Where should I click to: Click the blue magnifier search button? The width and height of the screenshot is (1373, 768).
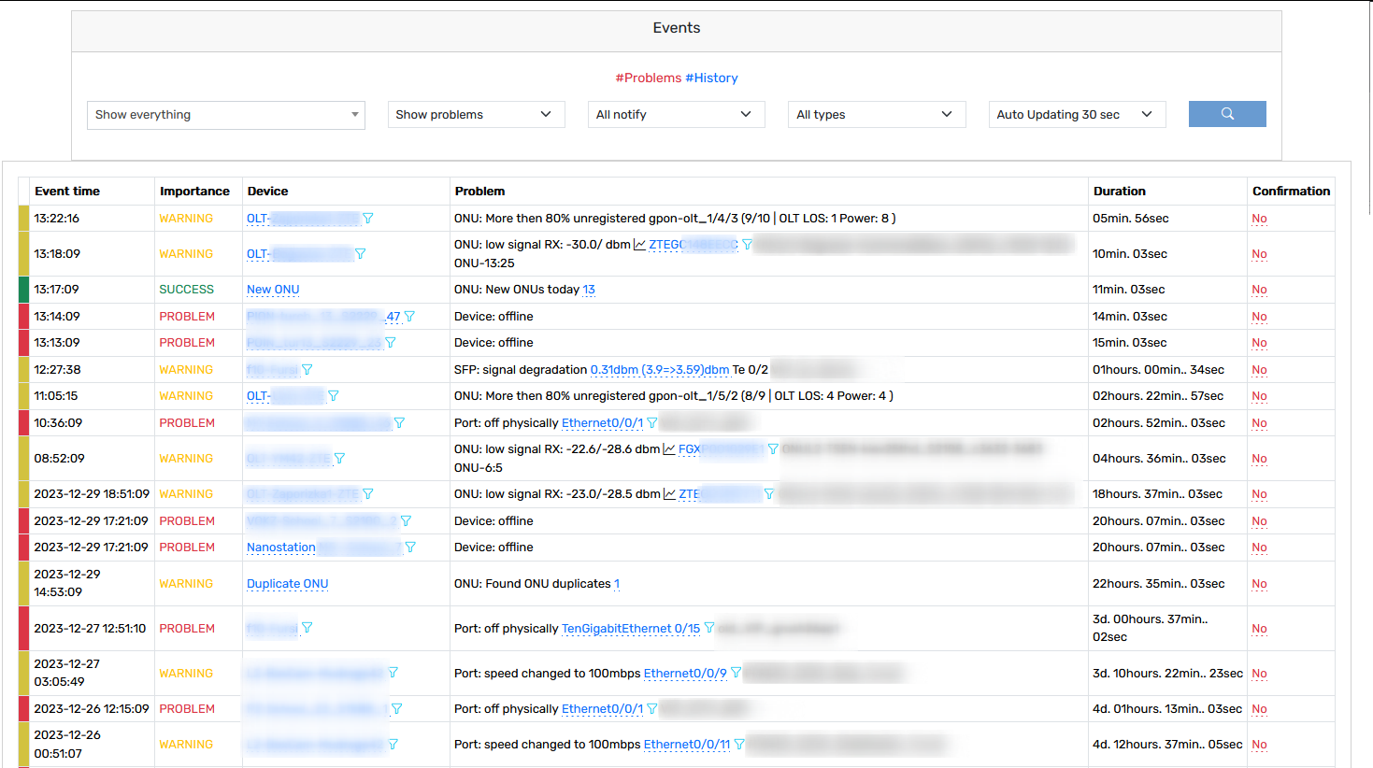click(1227, 114)
